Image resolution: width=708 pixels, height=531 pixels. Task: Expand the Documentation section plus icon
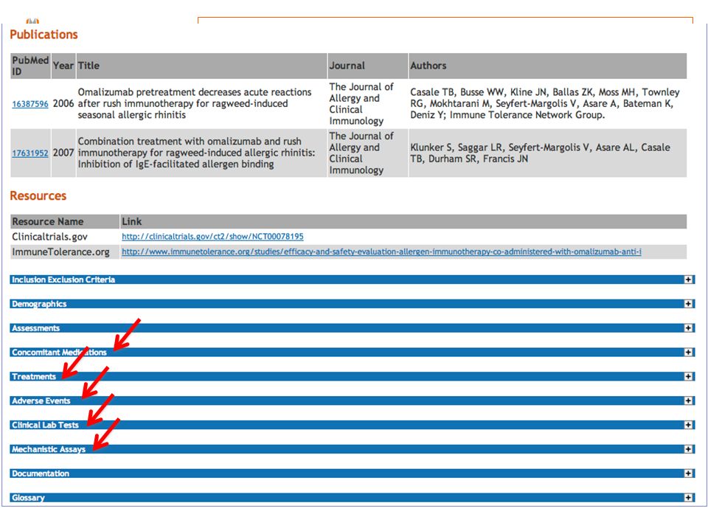point(688,473)
